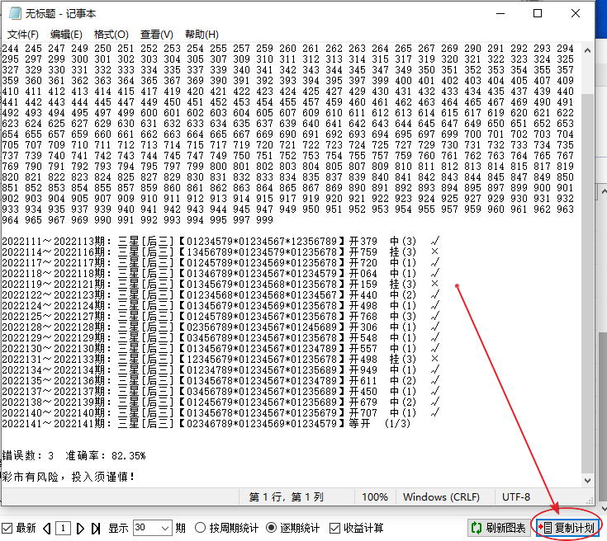Click the page number field showing 1
This screenshot has height=541, width=607.
tap(63, 529)
